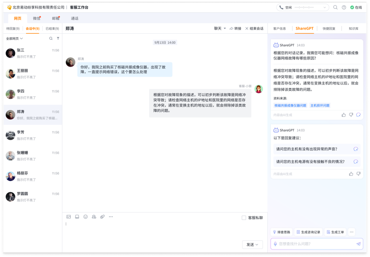End the conversation with 结束会话
The height and width of the screenshot is (257, 370).
coord(254,28)
